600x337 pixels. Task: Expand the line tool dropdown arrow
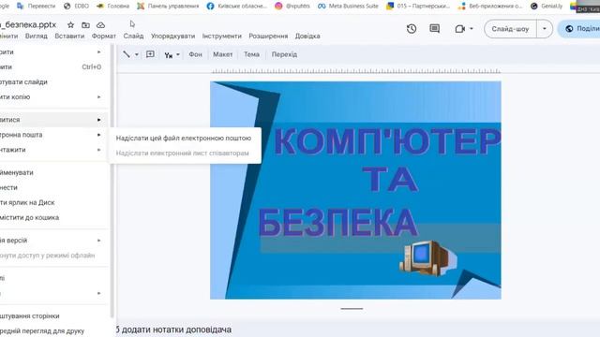pos(137,54)
